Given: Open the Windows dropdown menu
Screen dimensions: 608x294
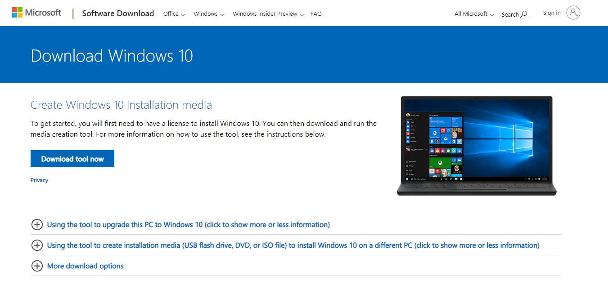Looking at the screenshot, I should click(209, 14).
